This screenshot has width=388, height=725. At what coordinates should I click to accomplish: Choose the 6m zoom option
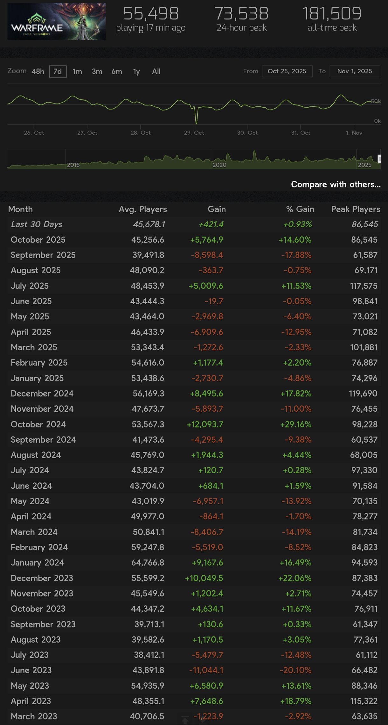(x=117, y=71)
